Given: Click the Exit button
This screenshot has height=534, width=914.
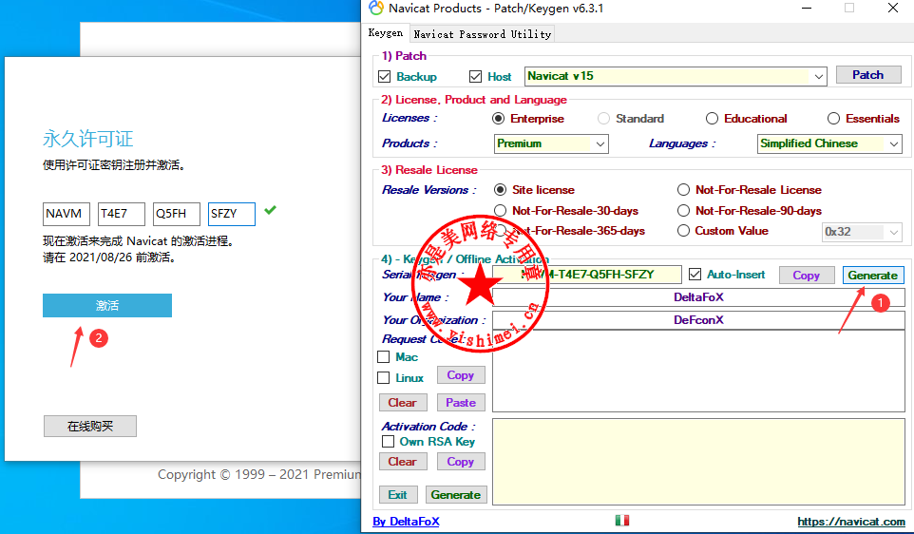Looking at the screenshot, I should (x=397, y=494).
